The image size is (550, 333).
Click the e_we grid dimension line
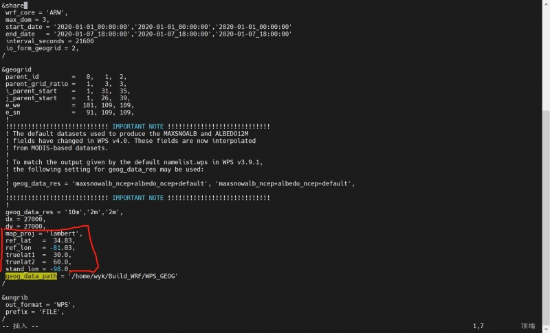(69, 105)
